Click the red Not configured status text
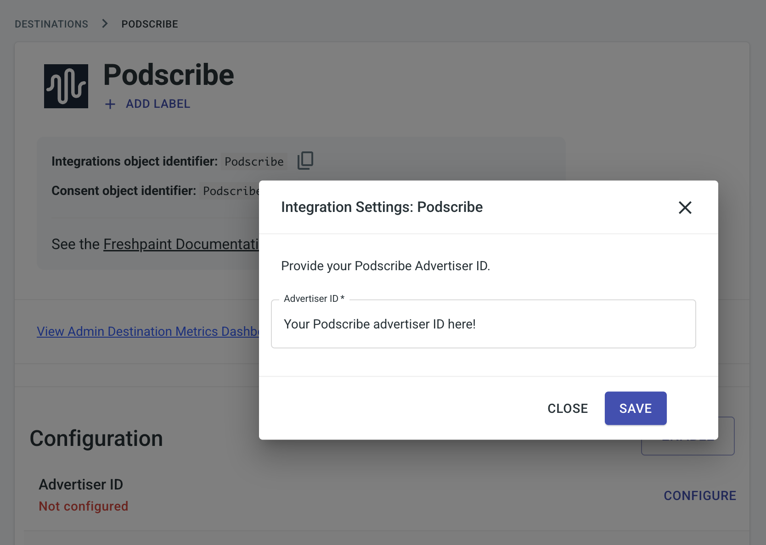 84,506
